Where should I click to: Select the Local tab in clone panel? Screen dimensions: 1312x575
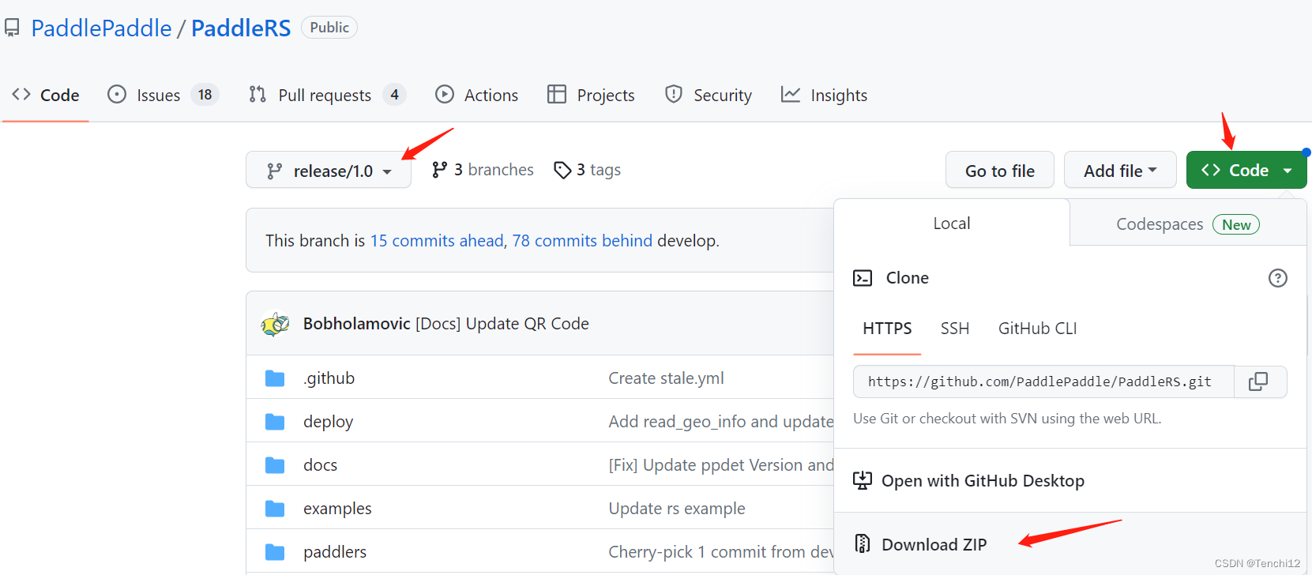tap(952, 224)
